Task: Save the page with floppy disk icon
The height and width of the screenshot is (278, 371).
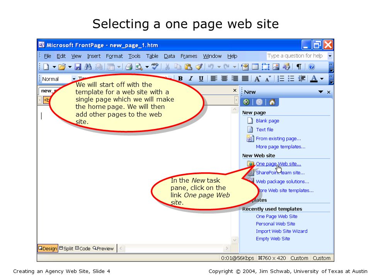Action: click(x=78, y=67)
